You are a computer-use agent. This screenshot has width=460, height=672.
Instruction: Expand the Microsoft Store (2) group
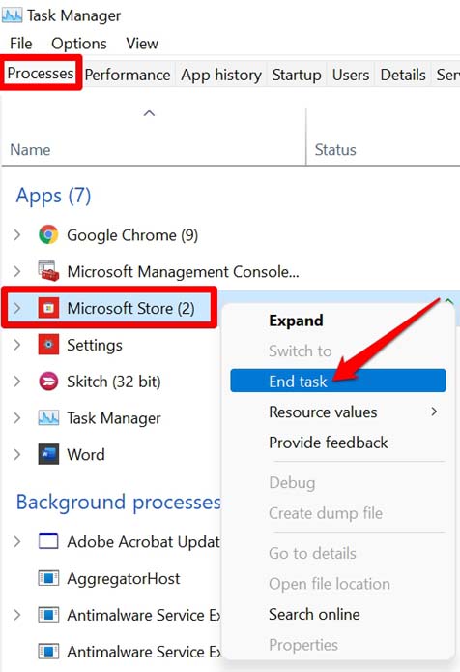coord(17,308)
